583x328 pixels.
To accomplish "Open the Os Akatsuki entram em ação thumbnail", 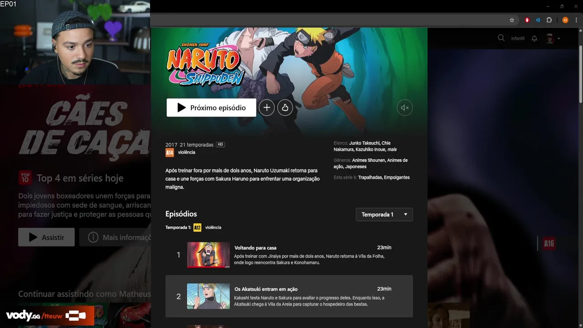I will 209,296.
